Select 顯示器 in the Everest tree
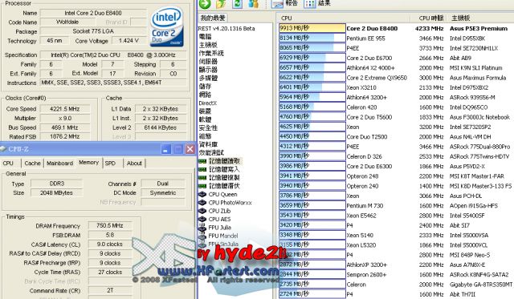The height and width of the screenshot is (299, 514). coord(208,70)
